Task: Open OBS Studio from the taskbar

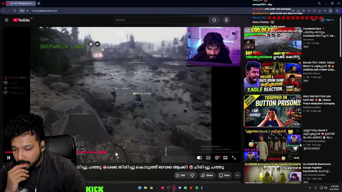Action: coord(168,188)
